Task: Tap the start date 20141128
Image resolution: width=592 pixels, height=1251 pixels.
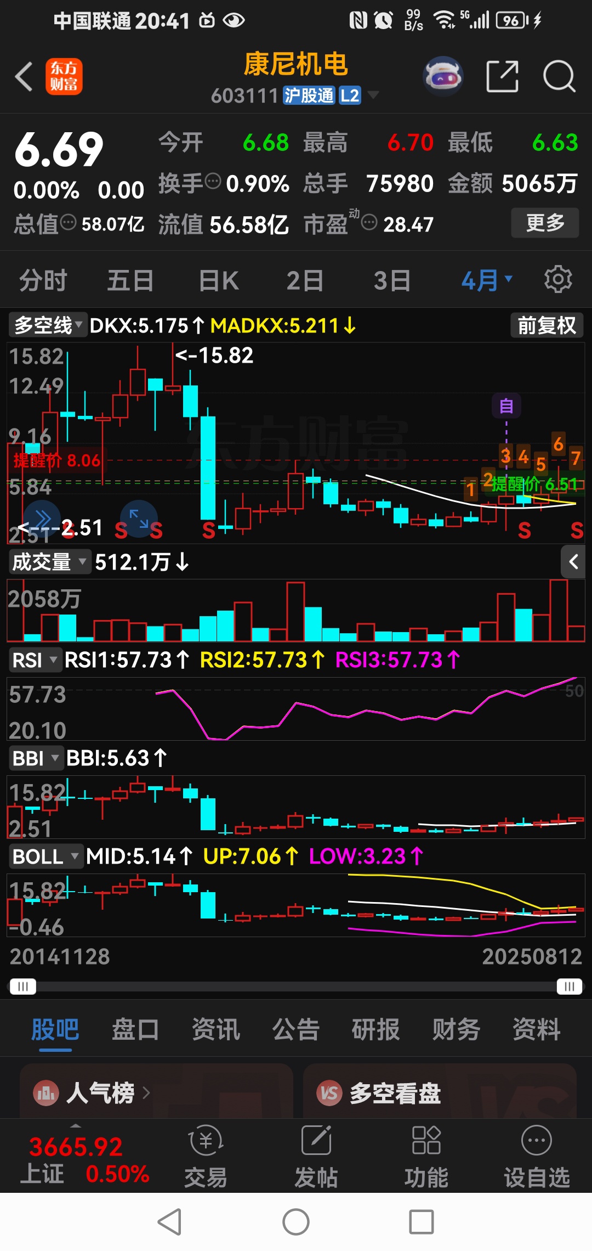Action: pos(60,956)
